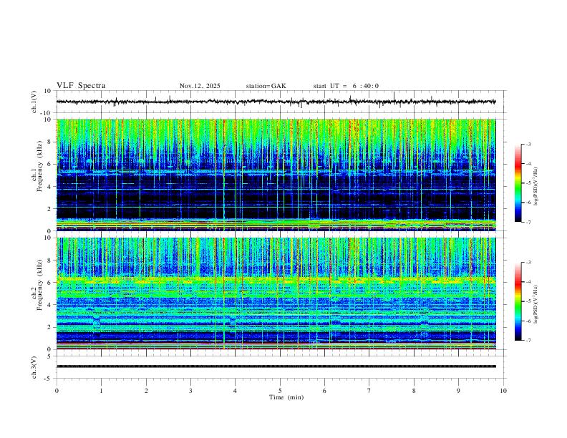This screenshot has width=567, height=438.
Task: Select the "Nov.12, 2025" date text
Action: pos(200,86)
